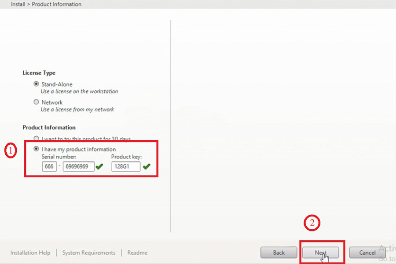Image resolution: width=396 pixels, height=264 pixels.
Task: Select the 30-day trial radio option
Action: [x=37, y=139]
